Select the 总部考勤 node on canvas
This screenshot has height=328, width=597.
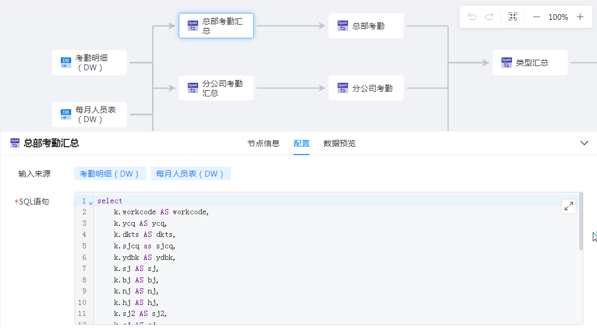tap(366, 26)
